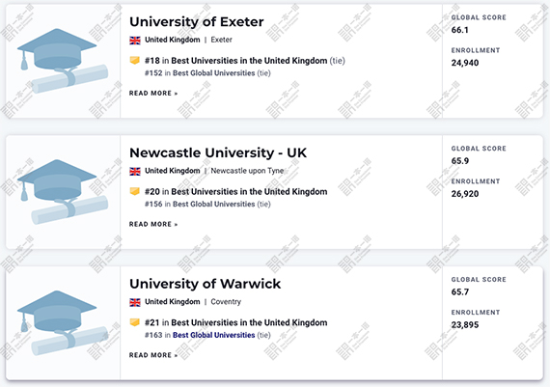Image resolution: width=550 pixels, height=387 pixels.
Task: Open Best Global Universities link for Warwick #163
Action: (213, 335)
